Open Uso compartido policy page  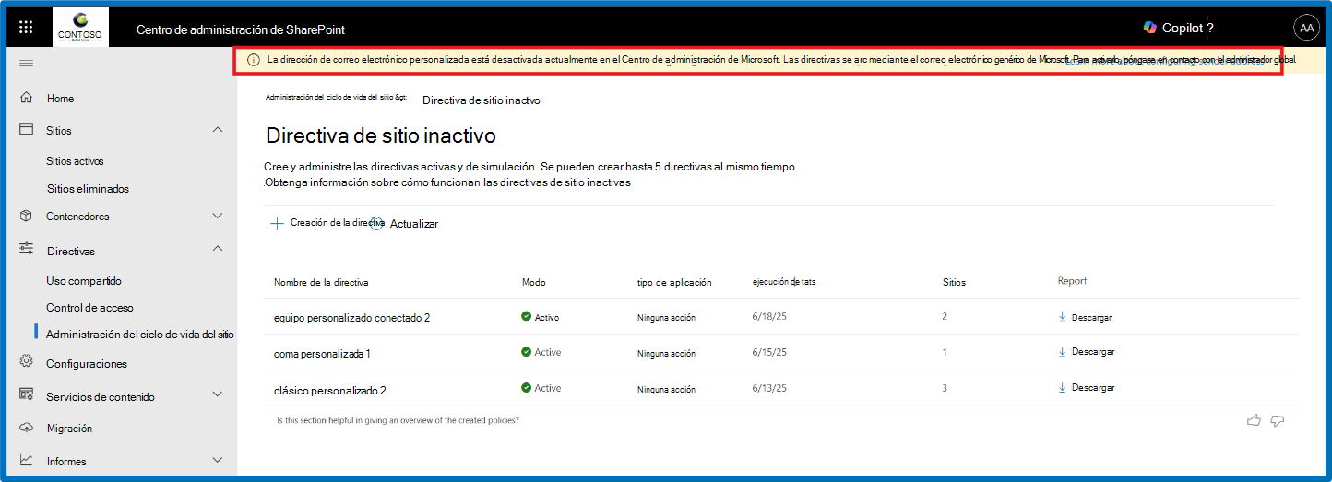click(x=84, y=281)
